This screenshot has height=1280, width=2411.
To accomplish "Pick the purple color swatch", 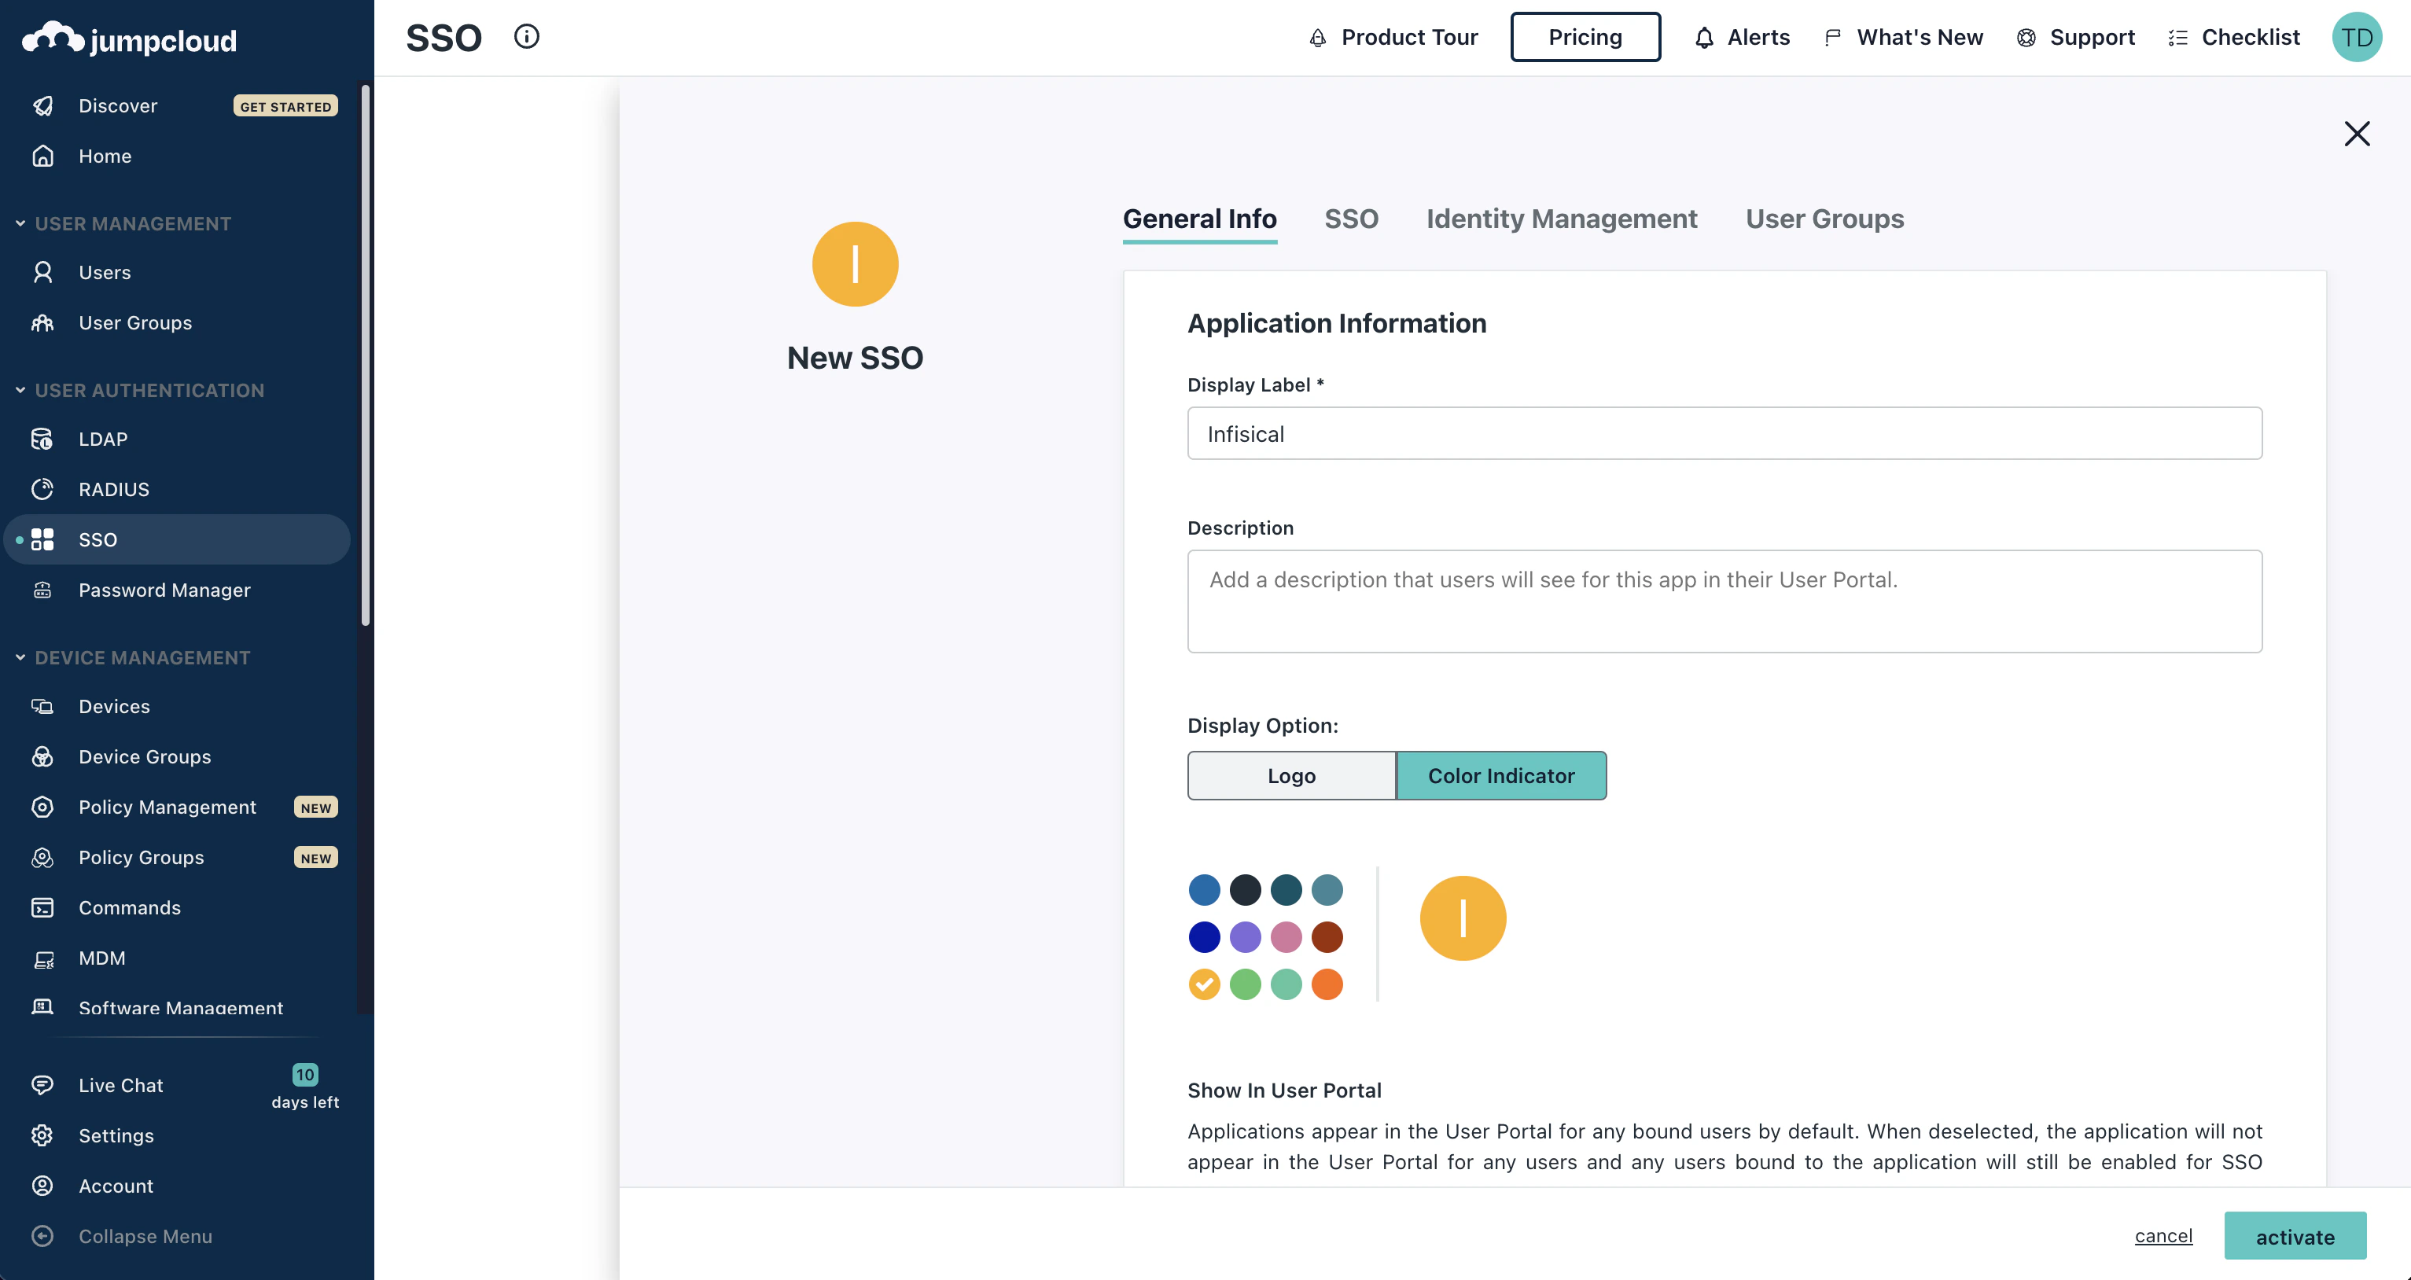I will click(1245, 936).
